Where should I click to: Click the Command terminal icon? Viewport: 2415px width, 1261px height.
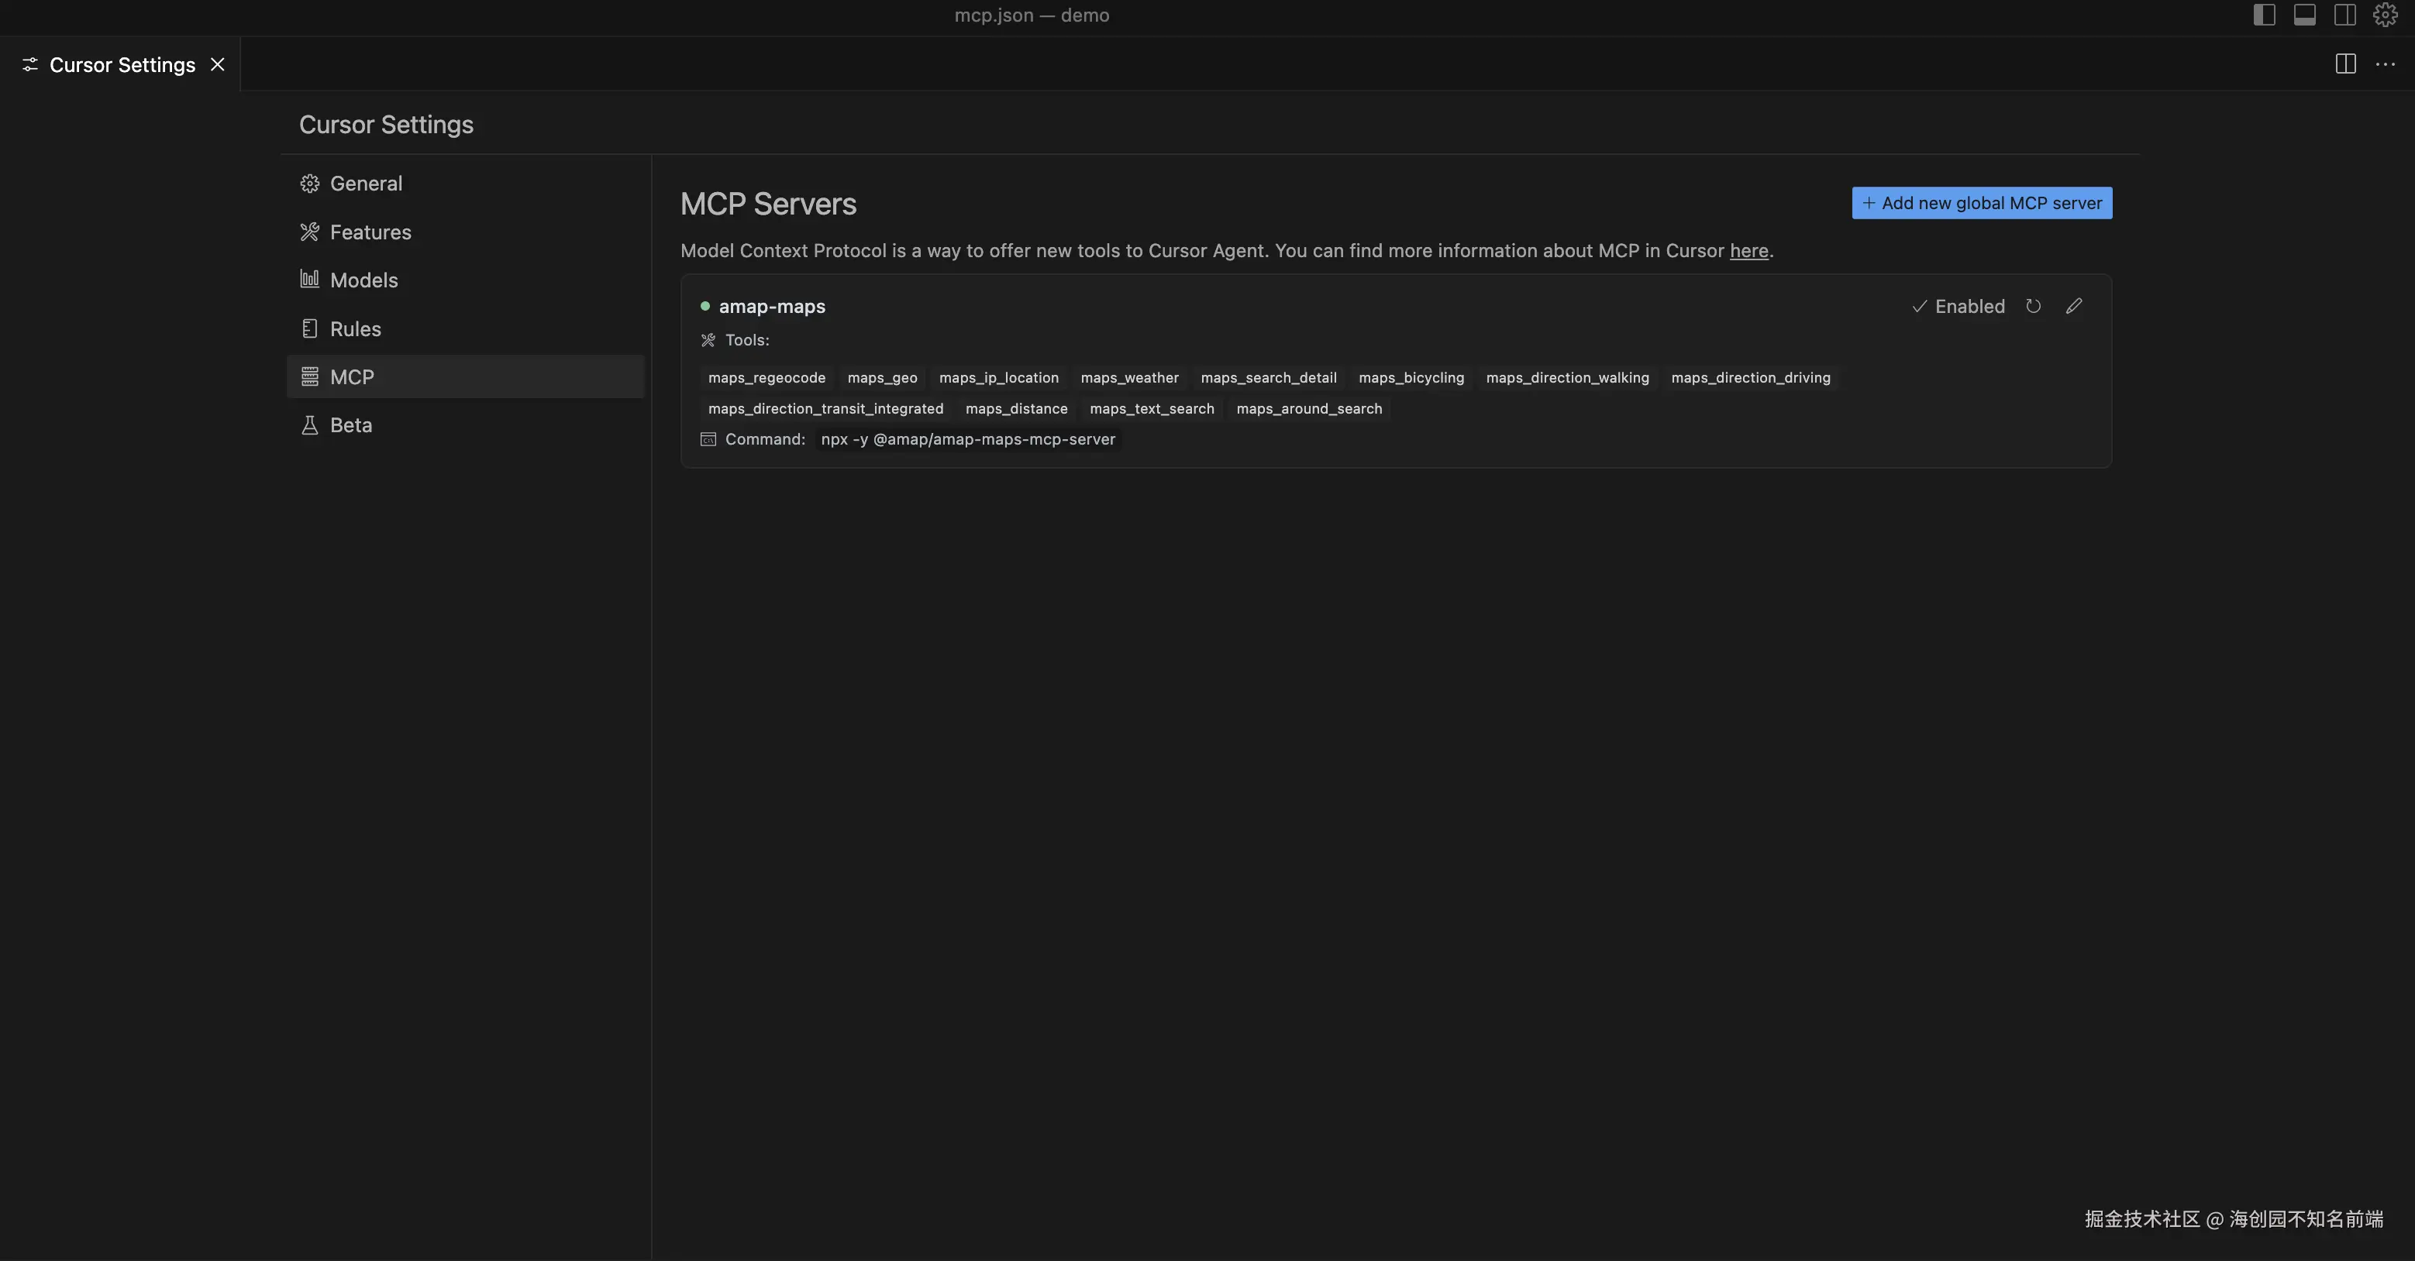coord(708,439)
